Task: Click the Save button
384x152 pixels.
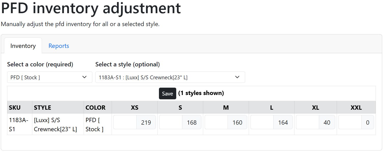Action: pos(167,93)
